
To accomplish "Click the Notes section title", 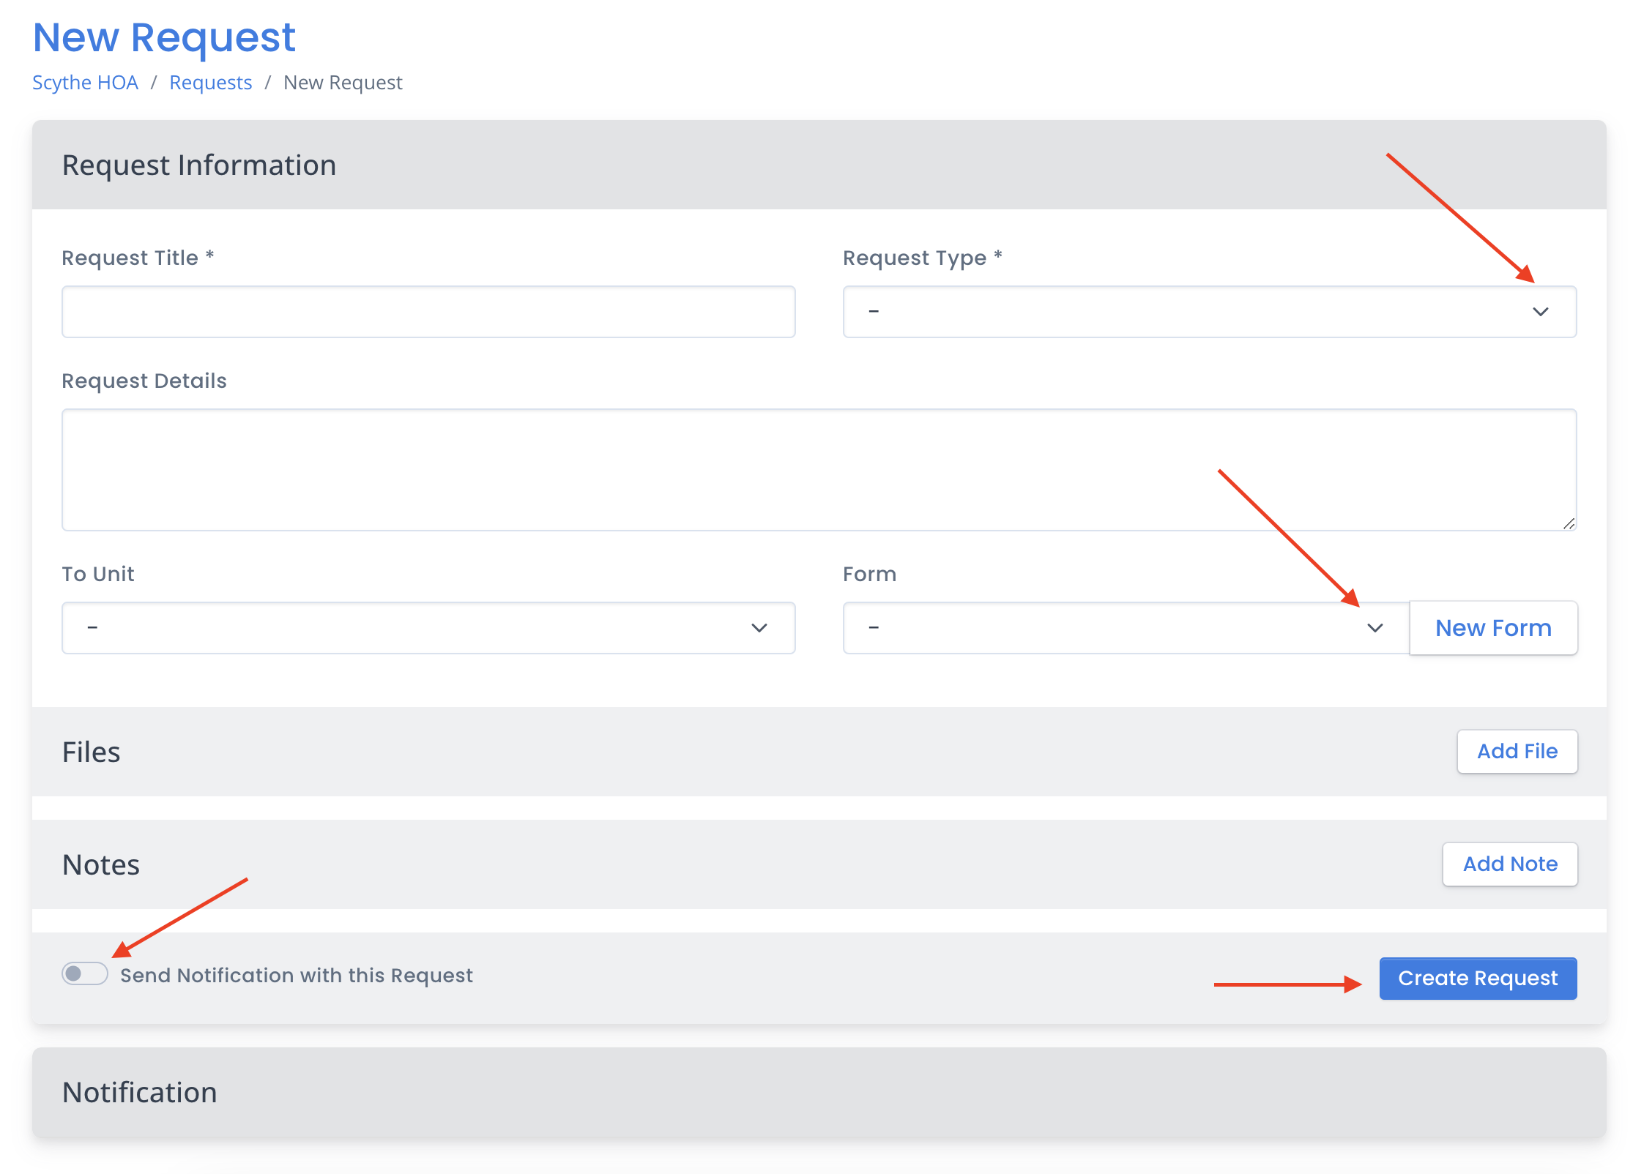I will pyautogui.click(x=101, y=864).
